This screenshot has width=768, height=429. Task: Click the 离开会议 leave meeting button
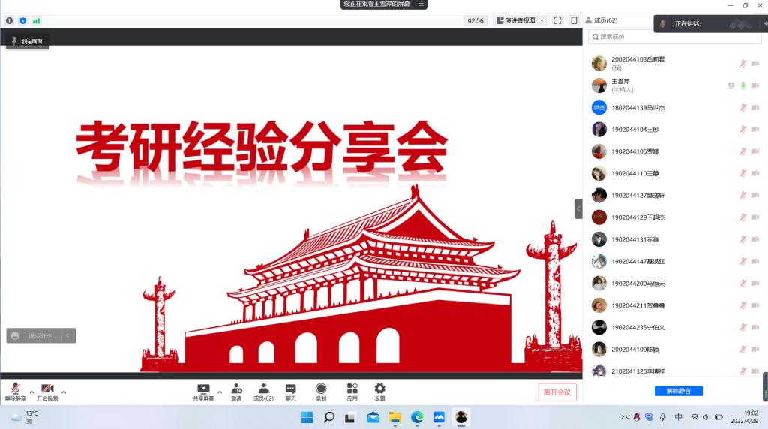tap(557, 392)
